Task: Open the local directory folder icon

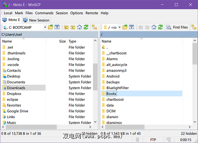Action: point(51,27)
